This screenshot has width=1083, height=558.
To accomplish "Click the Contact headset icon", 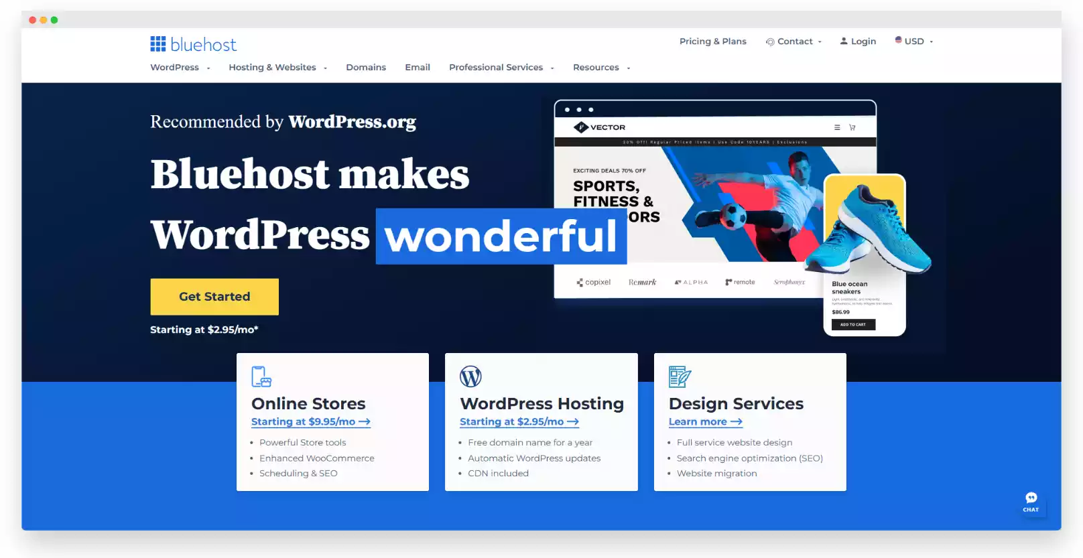I will 770,42.
